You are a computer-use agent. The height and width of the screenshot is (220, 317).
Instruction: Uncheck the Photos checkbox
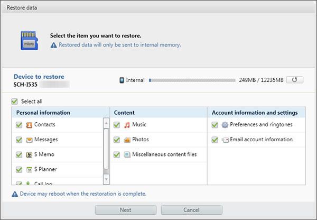[117, 140]
